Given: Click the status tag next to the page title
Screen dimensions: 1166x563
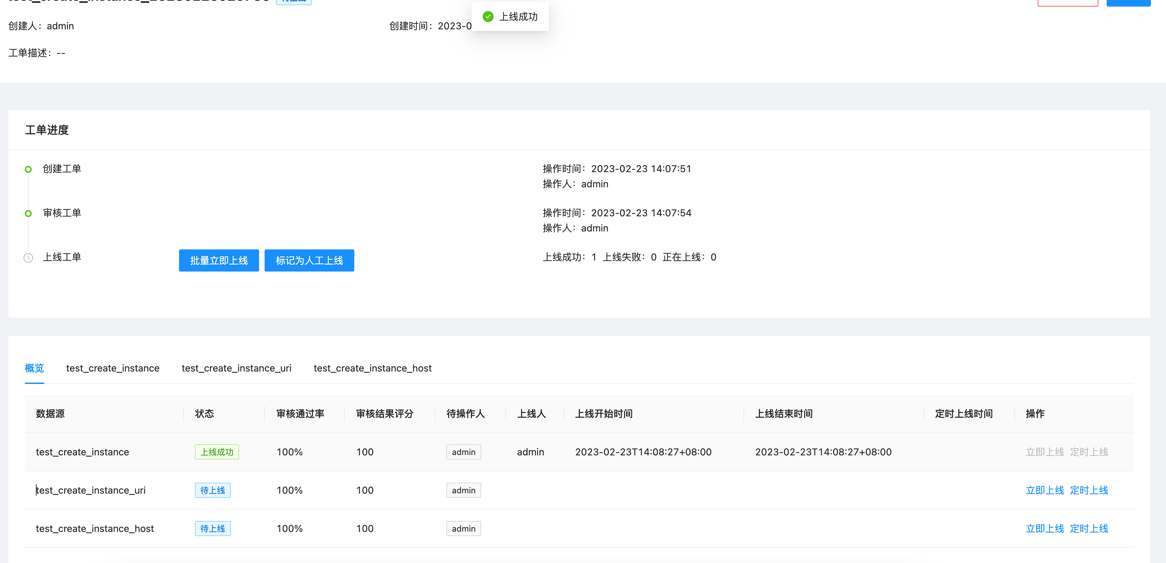Looking at the screenshot, I should [294, 1].
